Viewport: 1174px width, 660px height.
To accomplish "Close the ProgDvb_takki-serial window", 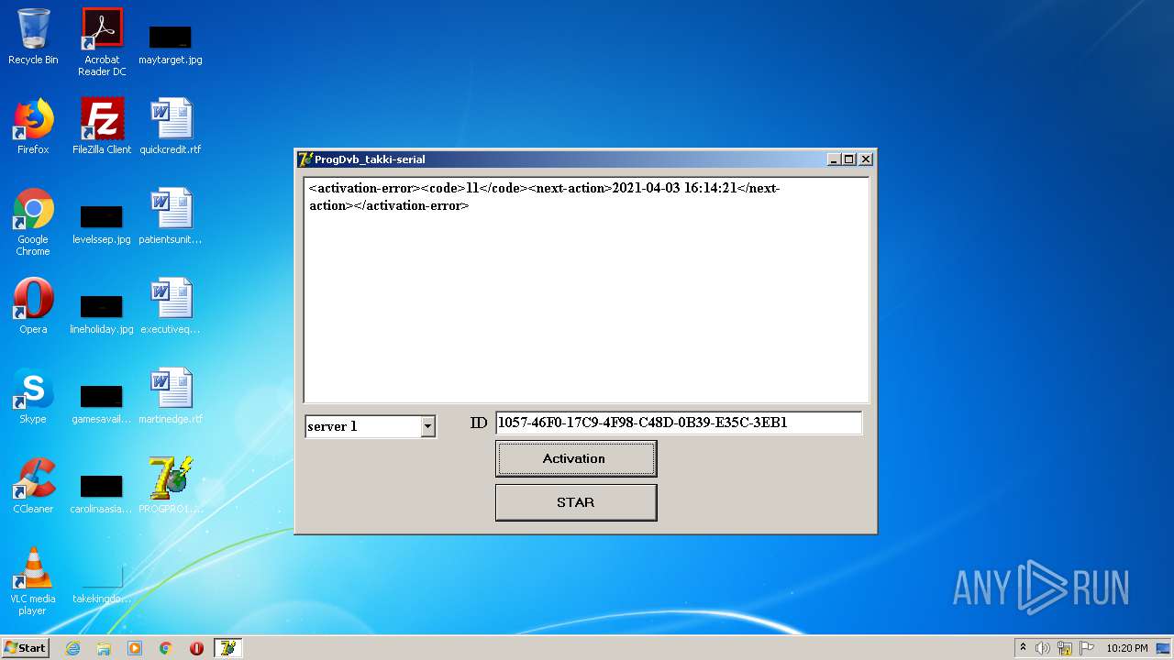I will 865,159.
